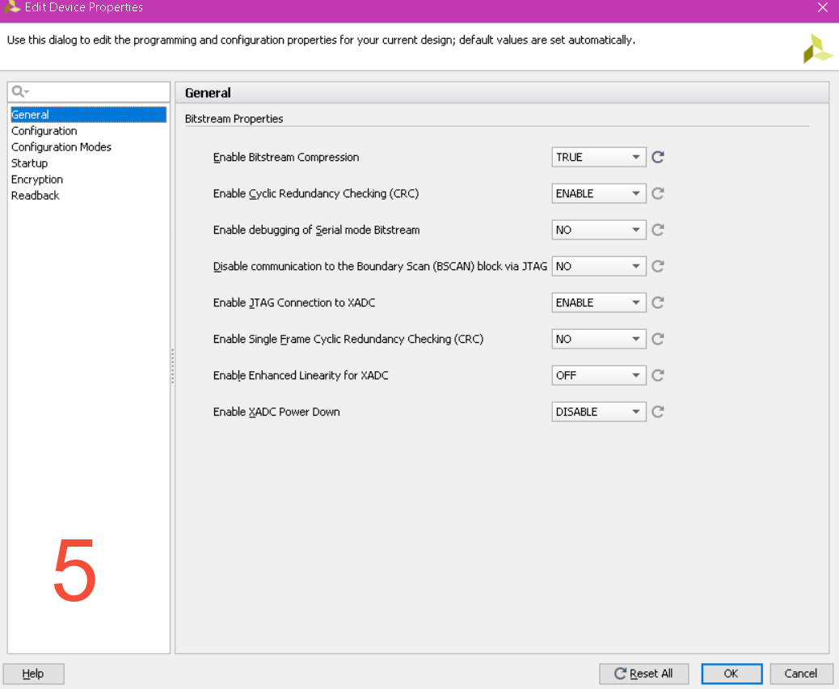
Task: Click the Enable Bitstream Compression label
Action: [286, 157]
